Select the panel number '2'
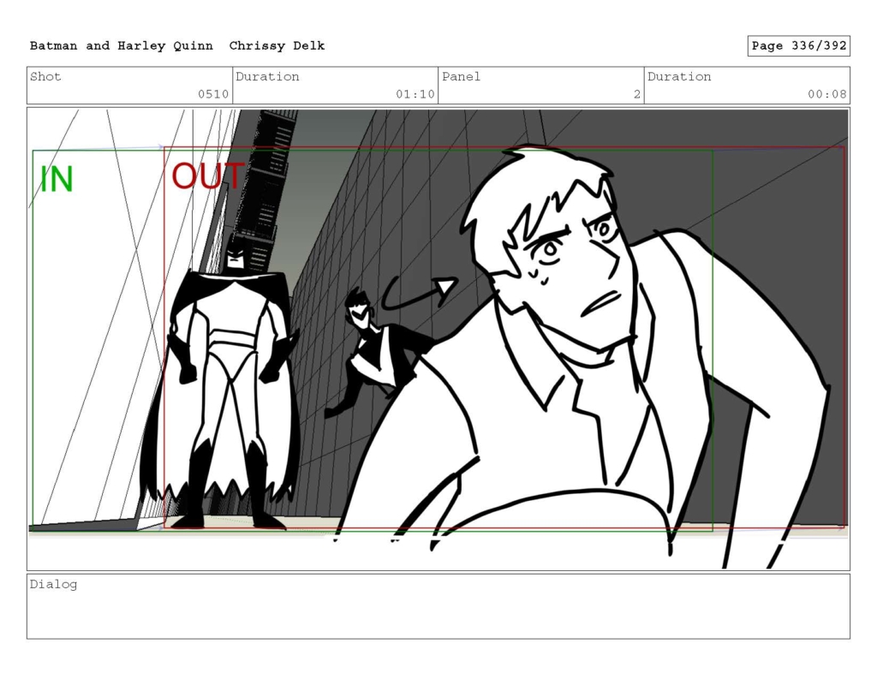This screenshot has height=679, width=877. (x=636, y=94)
